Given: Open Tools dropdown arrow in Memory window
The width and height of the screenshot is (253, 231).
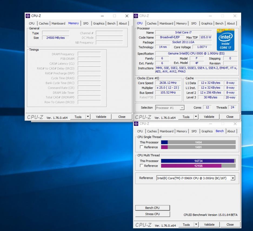Looking at the screenshot, I should coord(88,117).
